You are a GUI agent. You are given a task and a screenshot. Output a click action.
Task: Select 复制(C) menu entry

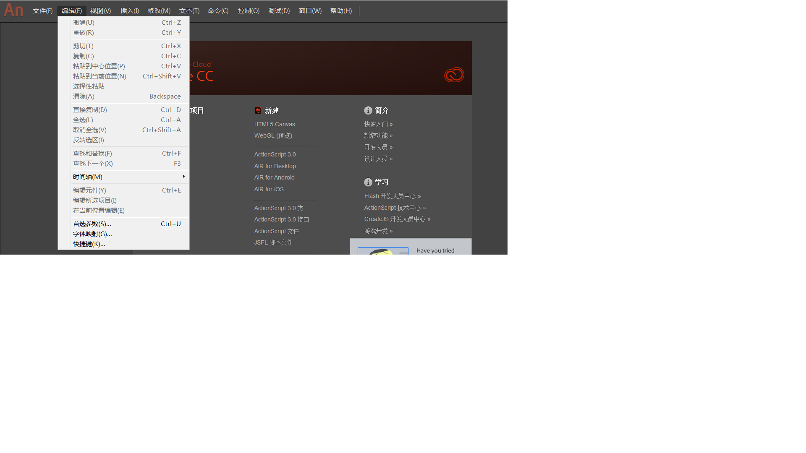coord(123,56)
